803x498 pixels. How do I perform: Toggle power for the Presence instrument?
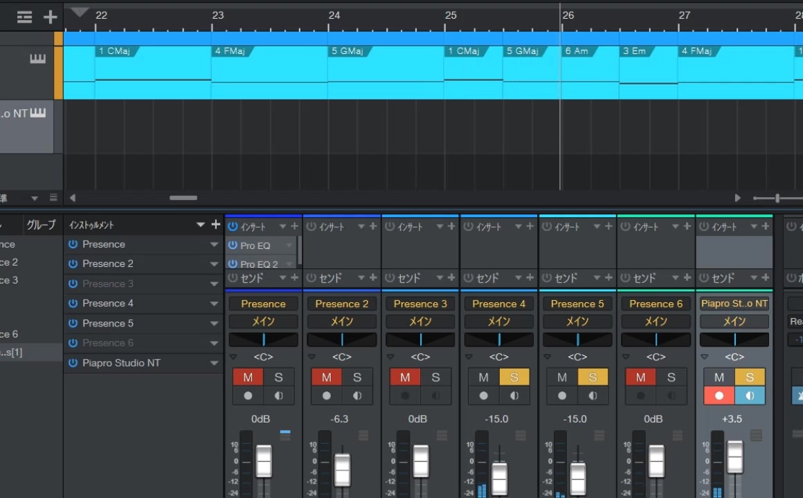point(73,244)
